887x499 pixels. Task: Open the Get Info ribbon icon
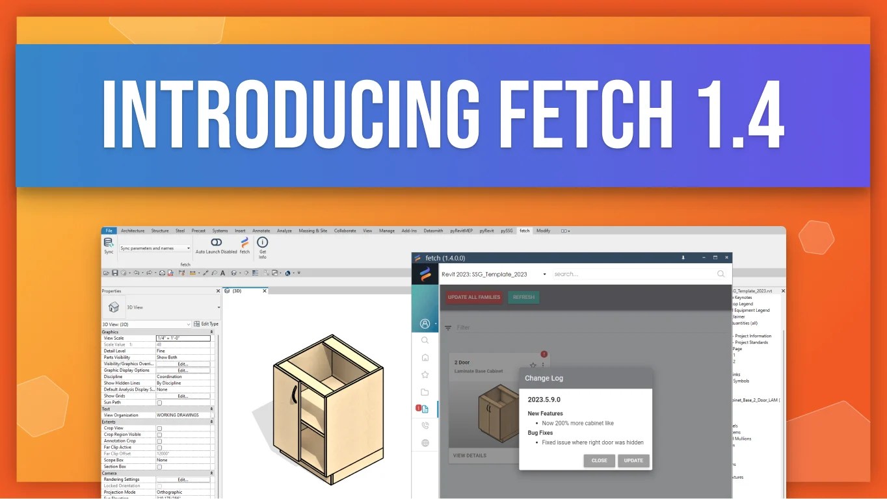pyautogui.click(x=263, y=242)
